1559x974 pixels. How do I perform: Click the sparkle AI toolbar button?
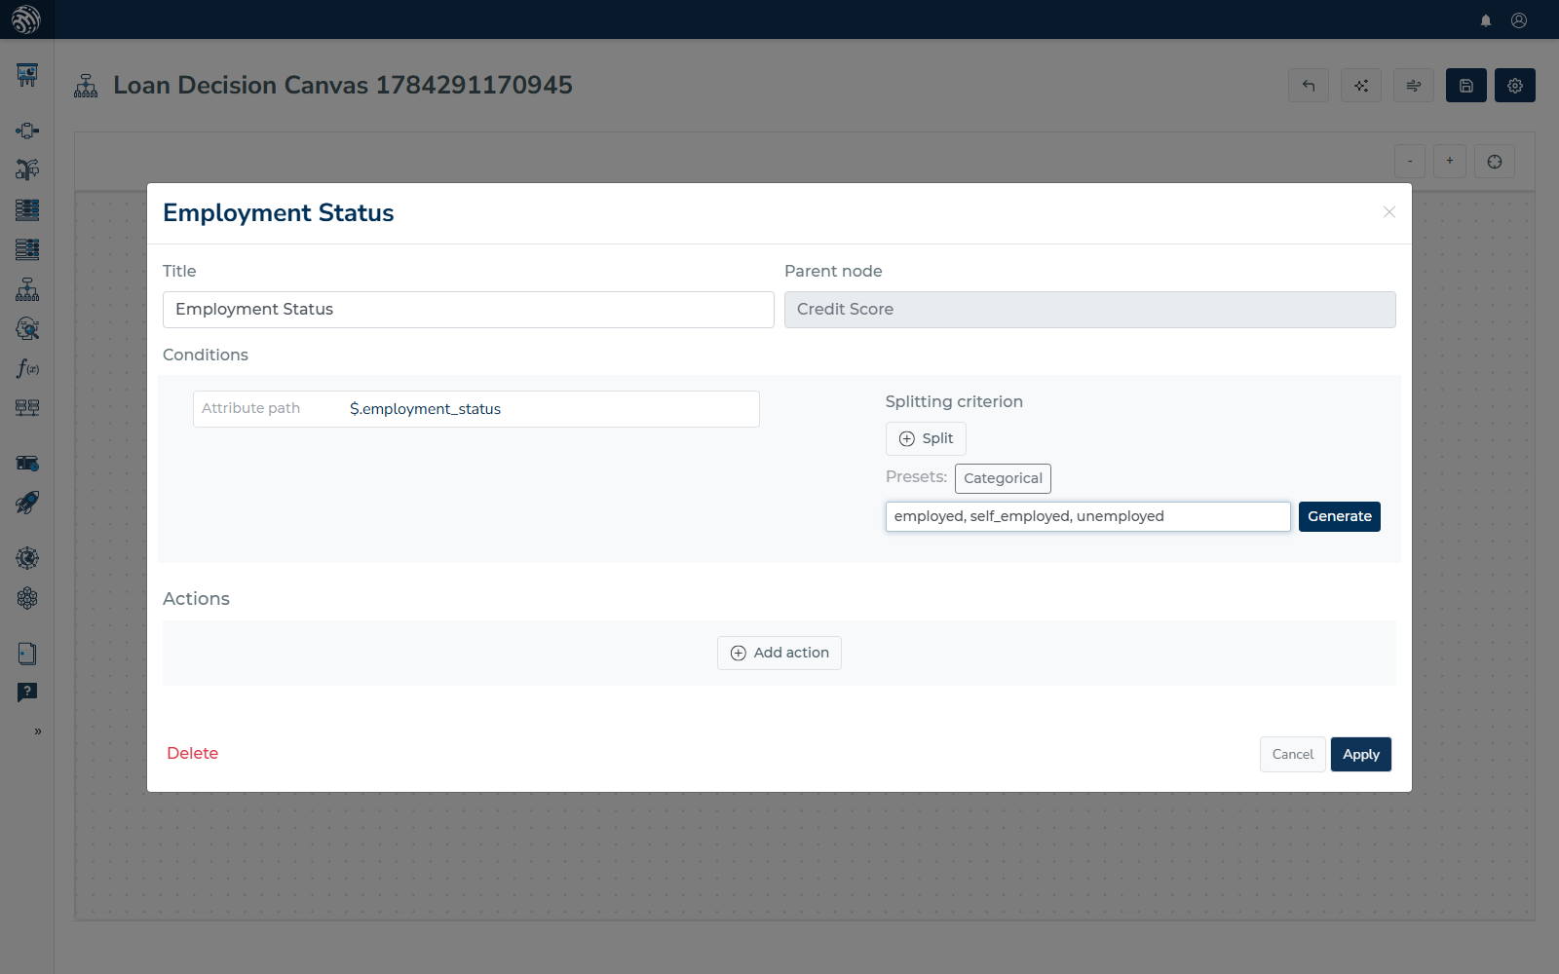(x=1361, y=86)
